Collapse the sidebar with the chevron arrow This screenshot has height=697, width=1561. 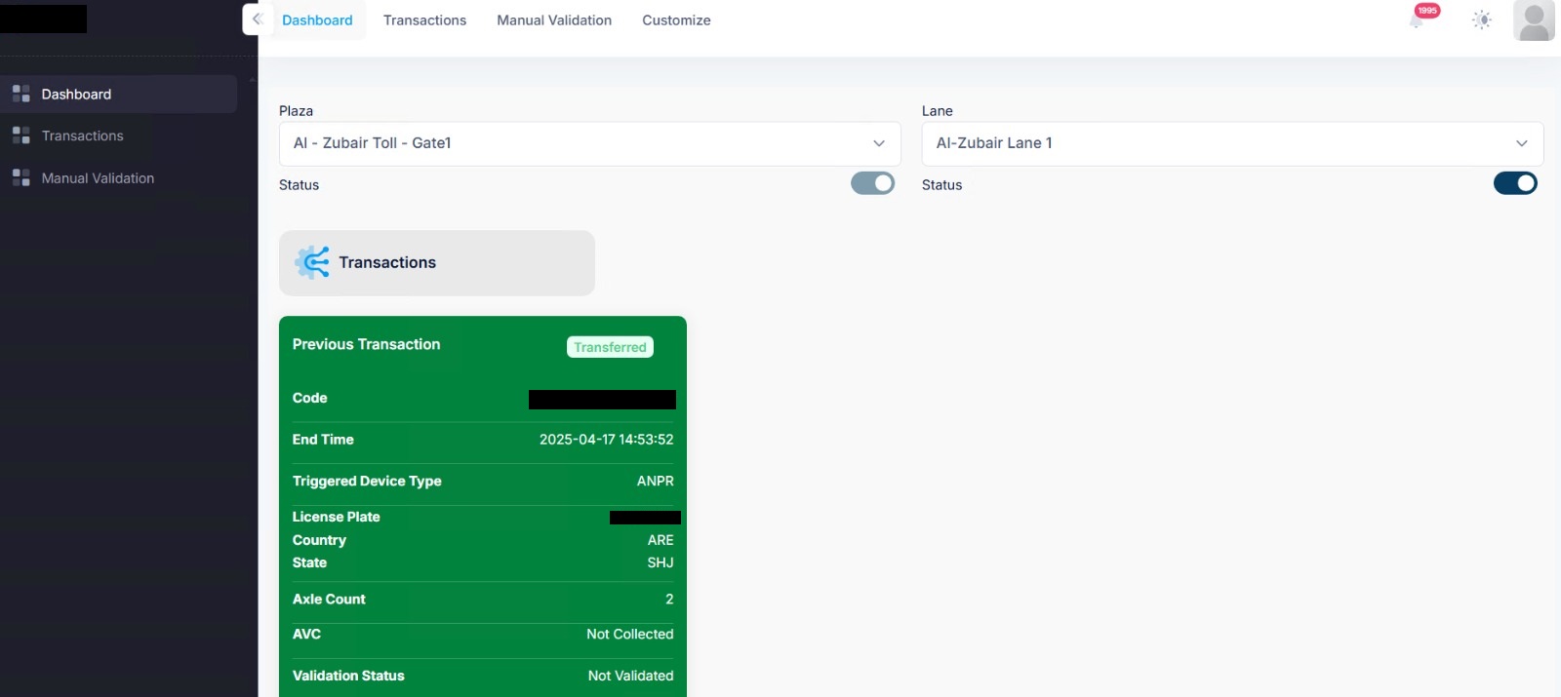pyautogui.click(x=258, y=19)
